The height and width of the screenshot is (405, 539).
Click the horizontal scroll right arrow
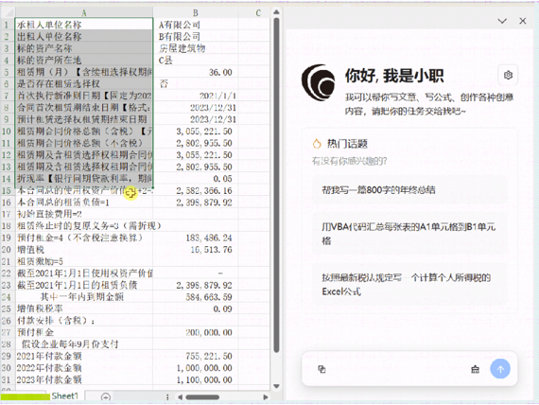266,397
